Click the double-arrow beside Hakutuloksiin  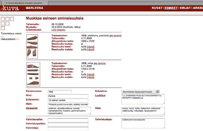[x=18, y=39]
